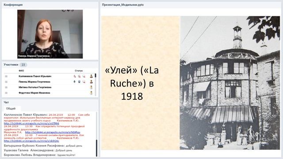
Task: Click Боровкова Любовь's chat message
Action: (39, 155)
